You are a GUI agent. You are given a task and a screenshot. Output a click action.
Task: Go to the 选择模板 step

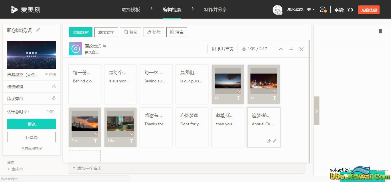131,10
